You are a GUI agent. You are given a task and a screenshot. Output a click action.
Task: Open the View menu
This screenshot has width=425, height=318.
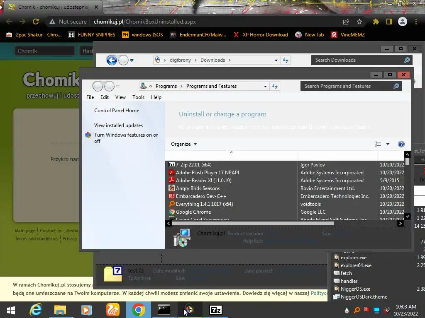coord(120,97)
